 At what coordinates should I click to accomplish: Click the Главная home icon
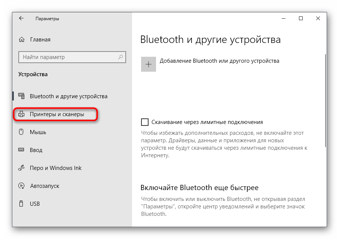22,40
